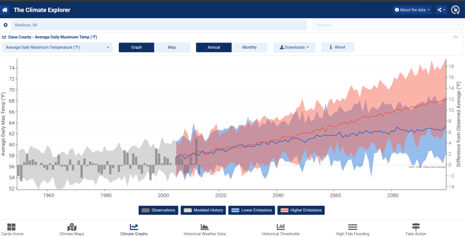Open High-Tide Flooding waves icon
Image resolution: width=465 pixels, height=238 pixels.
click(352, 227)
